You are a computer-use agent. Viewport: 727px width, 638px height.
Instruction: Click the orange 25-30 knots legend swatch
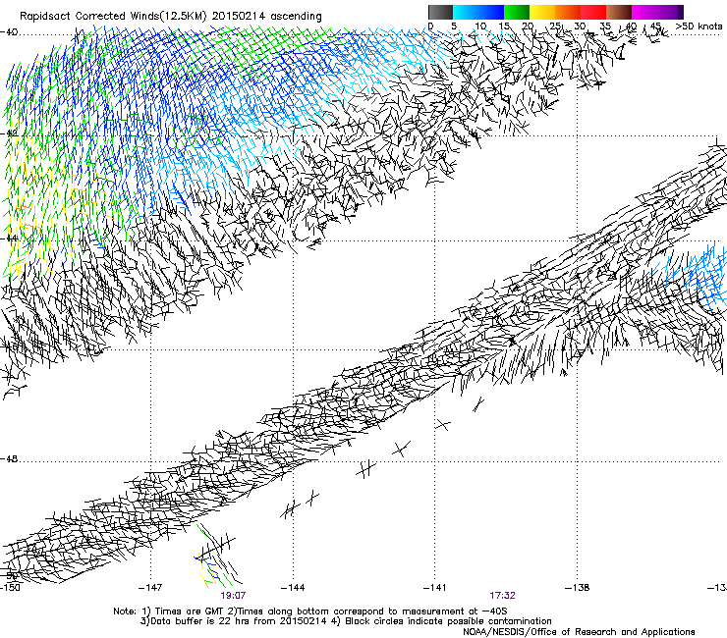(x=568, y=12)
